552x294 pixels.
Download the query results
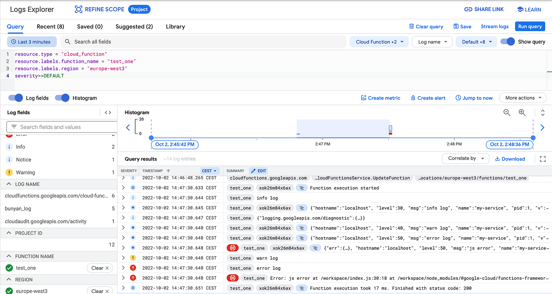point(510,158)
